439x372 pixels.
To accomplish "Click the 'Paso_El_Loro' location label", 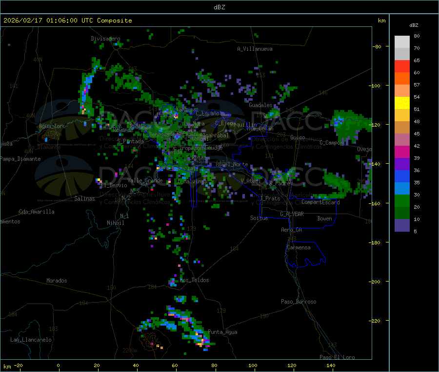I will 337,357.
